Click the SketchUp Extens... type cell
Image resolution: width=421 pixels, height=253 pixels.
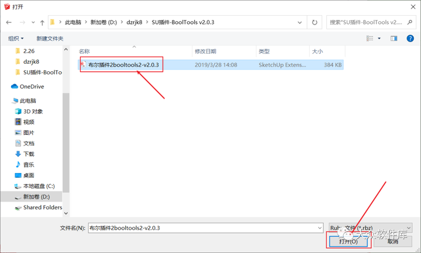[282, 65]
